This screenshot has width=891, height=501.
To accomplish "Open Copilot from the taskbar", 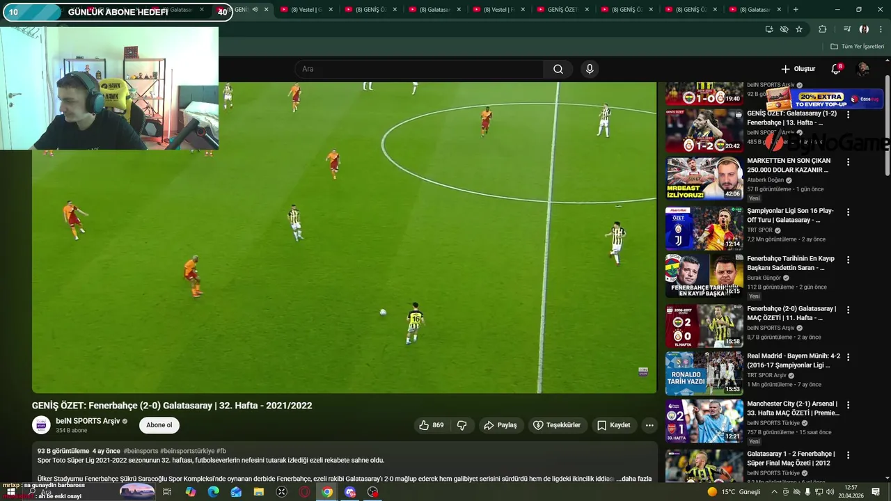I will (x=191, y=492).
